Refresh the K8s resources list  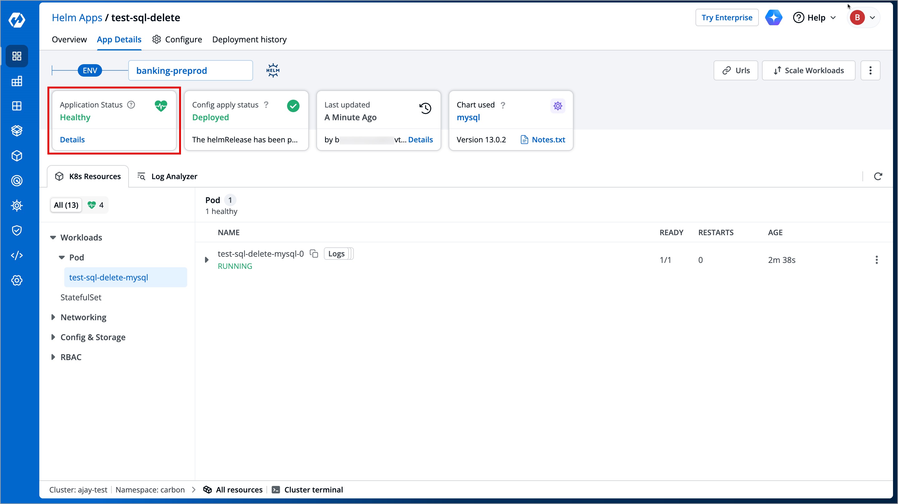(x=878, y=177)
